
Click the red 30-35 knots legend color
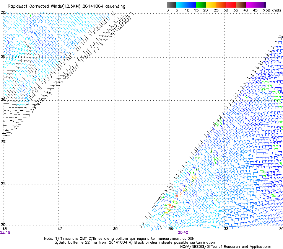231,5
